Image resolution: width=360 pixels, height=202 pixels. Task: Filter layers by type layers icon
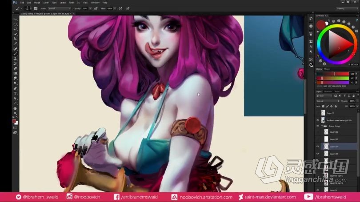(344, 95)
